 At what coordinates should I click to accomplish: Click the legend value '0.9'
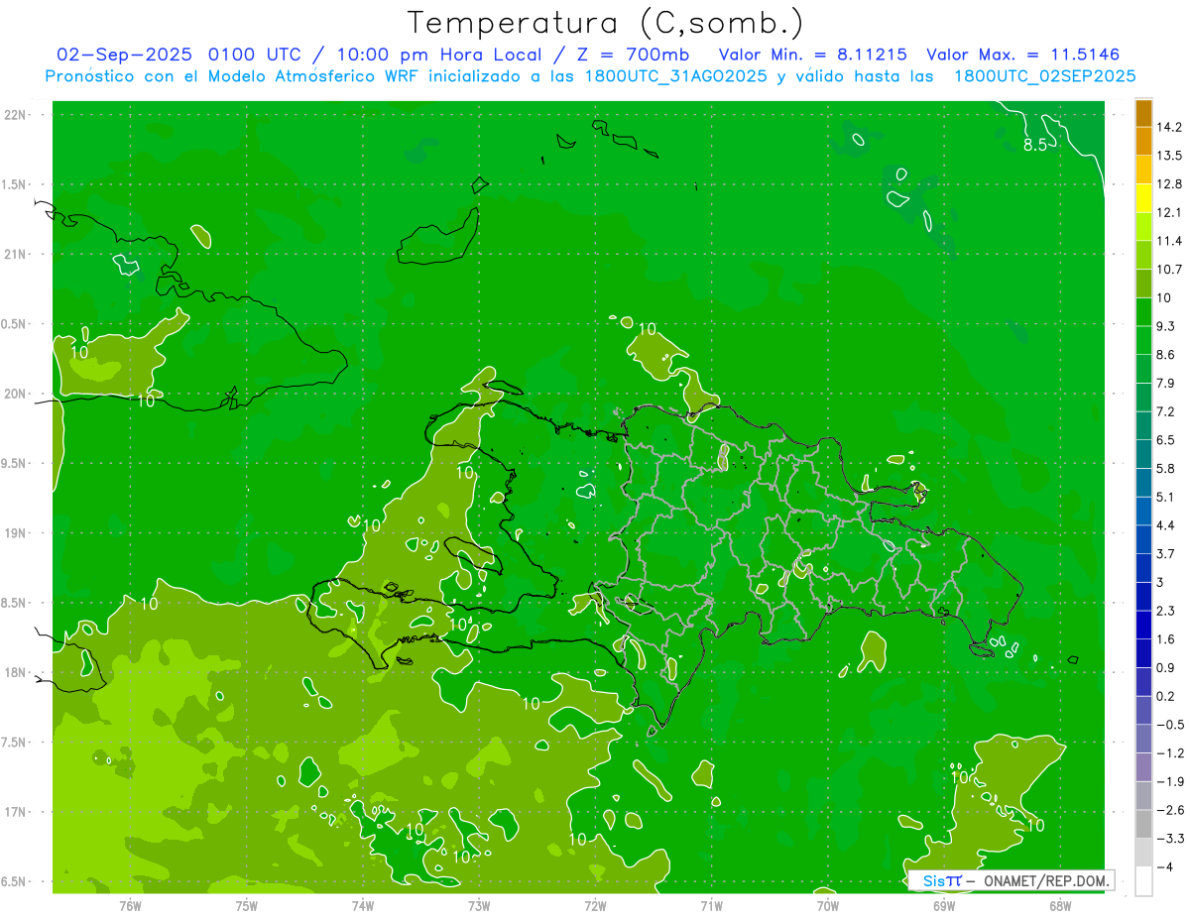(1166, 666)
